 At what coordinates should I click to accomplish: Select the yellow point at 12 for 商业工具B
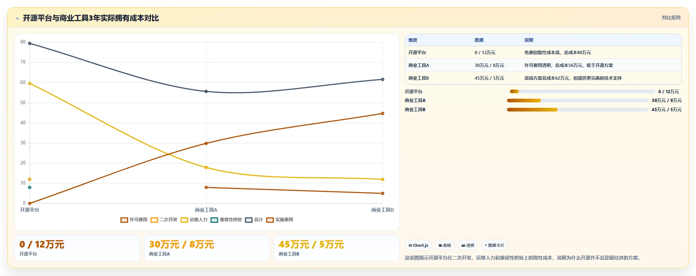coord(383,179)
